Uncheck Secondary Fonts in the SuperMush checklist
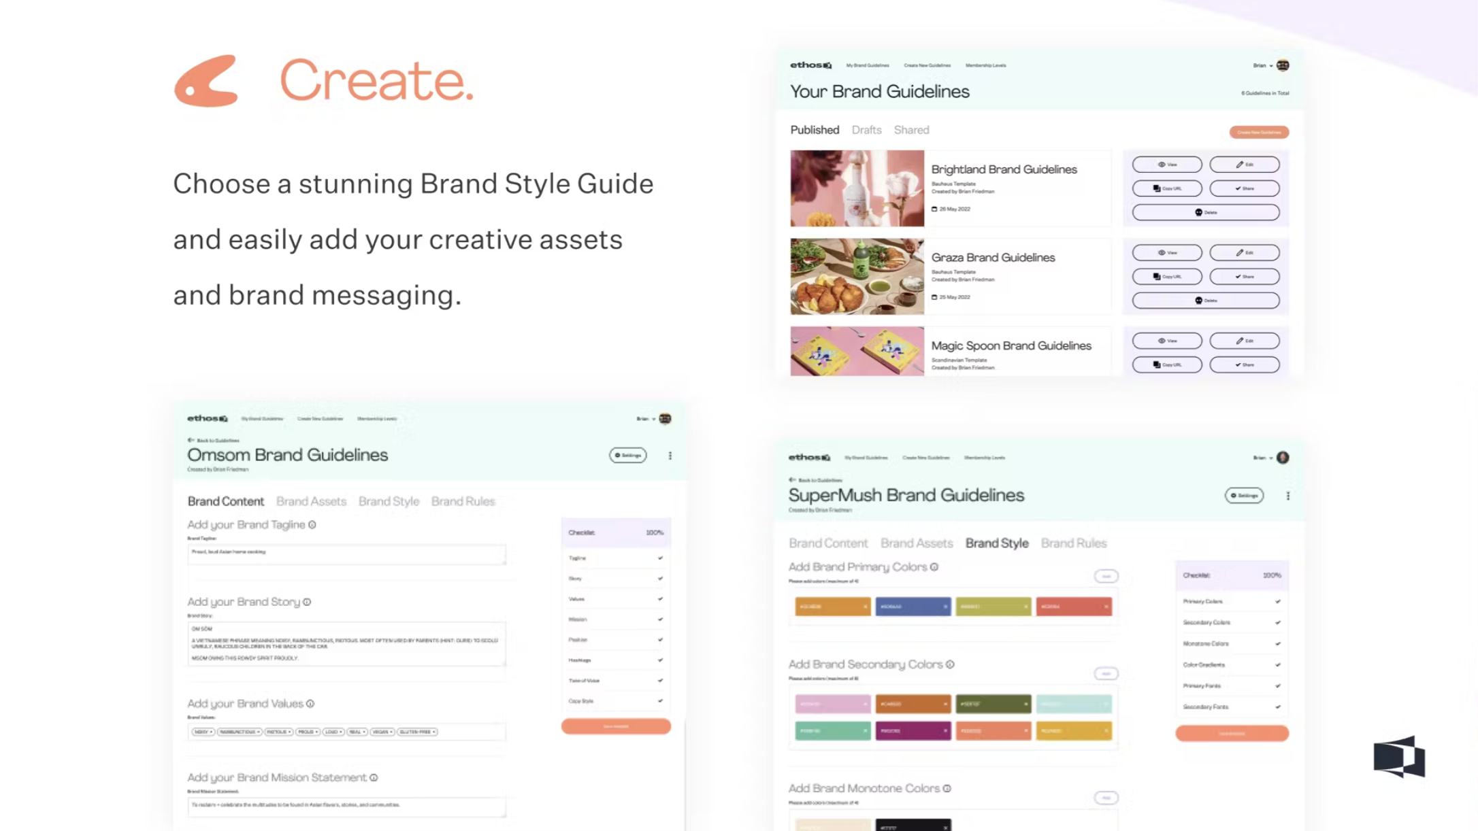The width and height of the screenshot is (1478, 831). point(1277,707)
